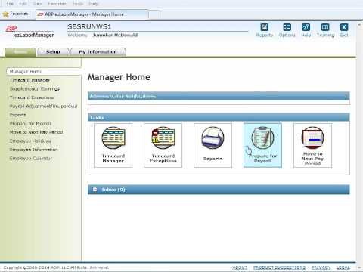Open Timecard Manager sidebar link

(x=29, y=80)
